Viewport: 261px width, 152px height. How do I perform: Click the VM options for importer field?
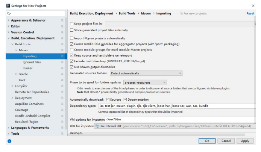tap(180, 120)
